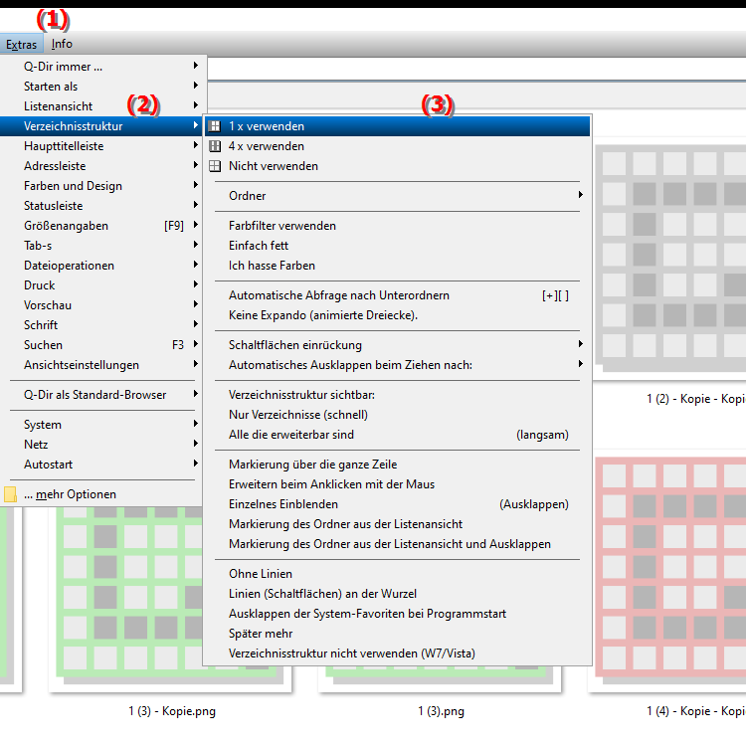Click the 4 x verwenden grid icon
Viewport: 746px width, 746px height.
pos(215,146)
